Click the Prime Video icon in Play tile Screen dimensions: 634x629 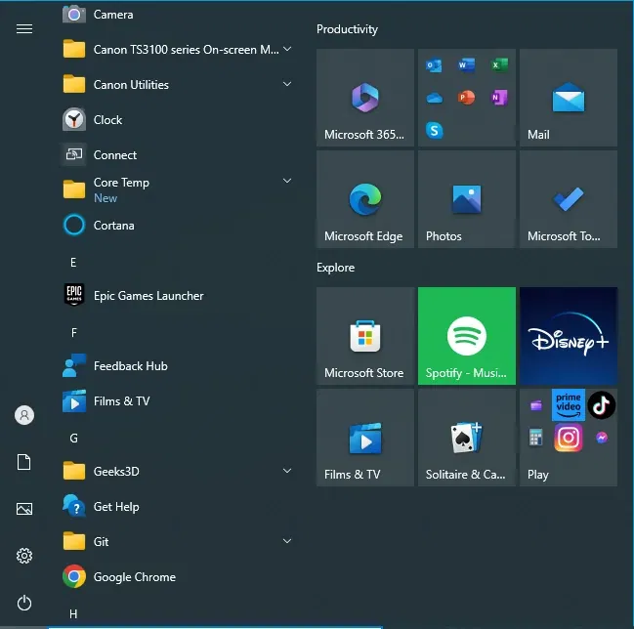pos(569,404)
